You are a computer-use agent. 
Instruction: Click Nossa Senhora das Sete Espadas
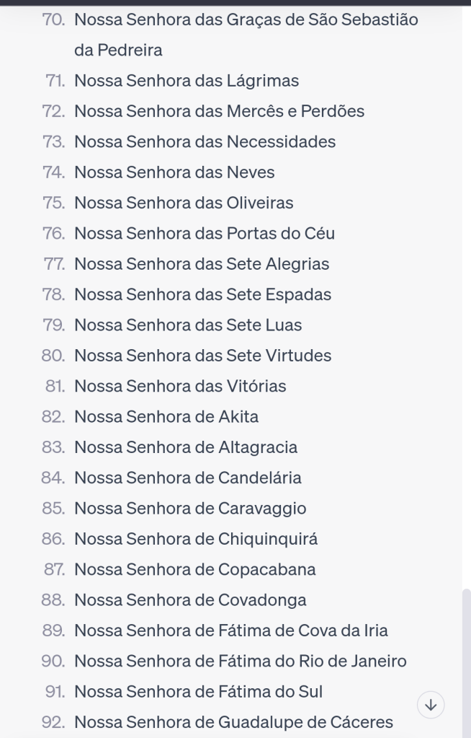point(203,295)
